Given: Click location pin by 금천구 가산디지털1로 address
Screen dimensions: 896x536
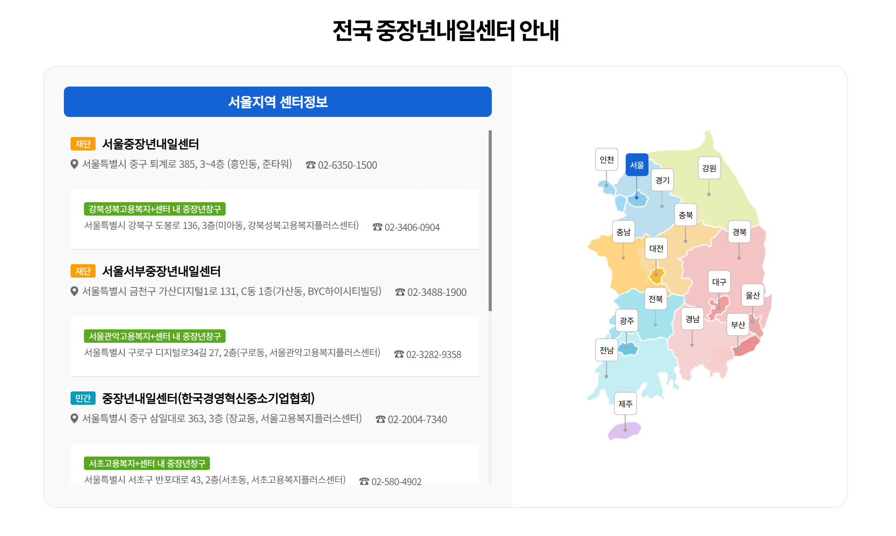Looking at the screenshot, I should pyautogui.click(x=75, y=291).
